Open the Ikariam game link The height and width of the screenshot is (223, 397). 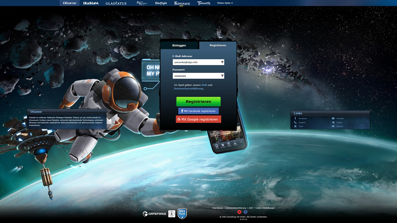coord(91,3)
